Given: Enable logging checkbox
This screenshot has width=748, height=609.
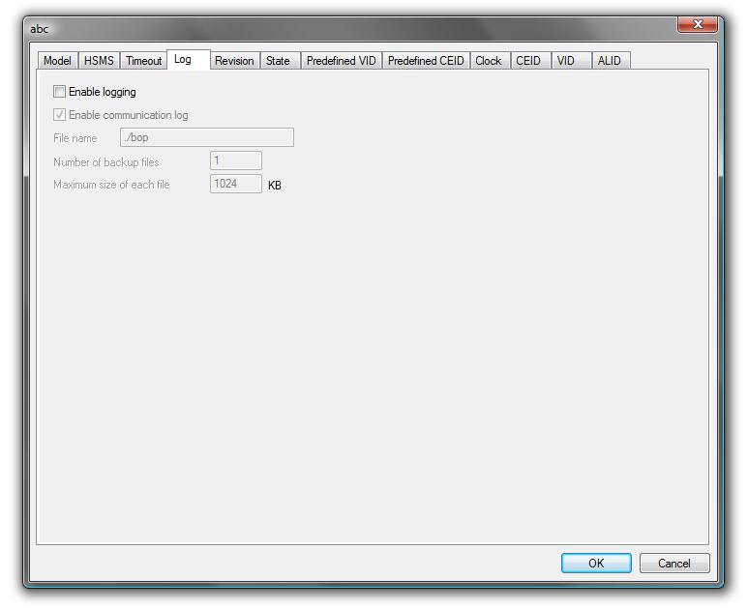Looking at the screenshot, I should [60, 92].
